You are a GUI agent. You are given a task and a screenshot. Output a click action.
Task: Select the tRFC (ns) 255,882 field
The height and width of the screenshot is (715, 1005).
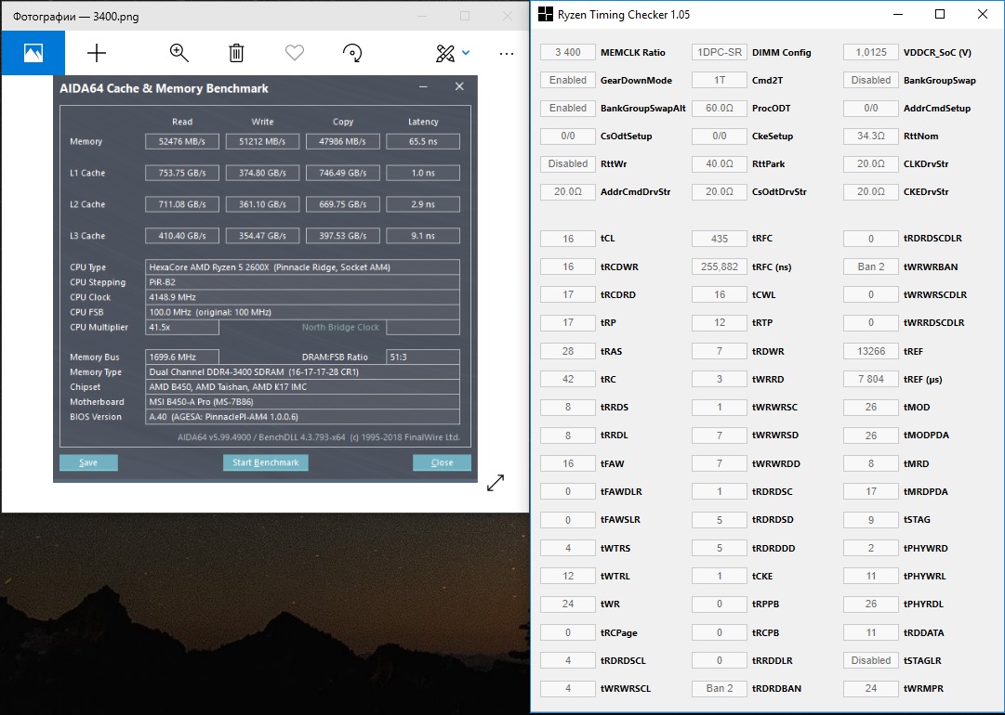[x=720, y=266]
